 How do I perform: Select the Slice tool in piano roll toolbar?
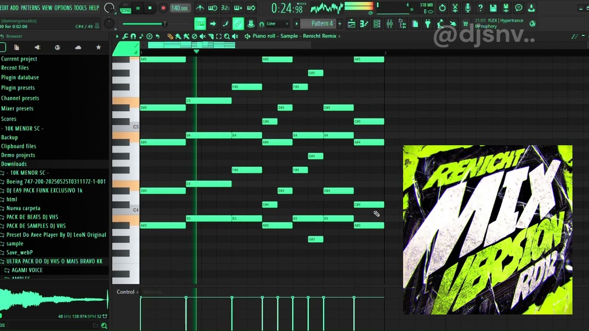[210, 36]
